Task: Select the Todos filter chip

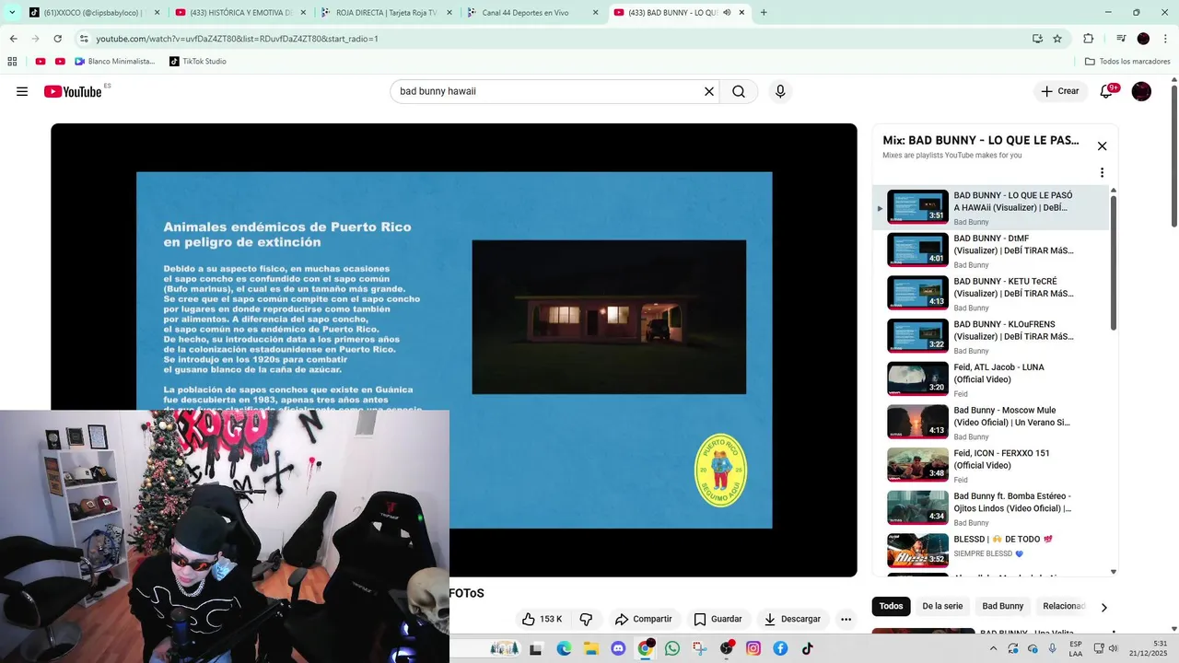Action: [x=891, y=606]
